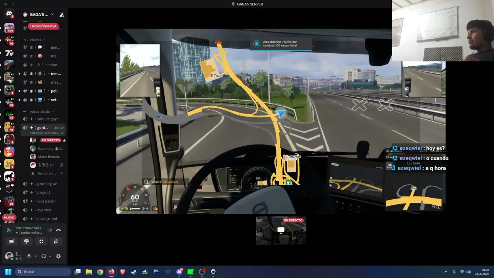Select Geramaty in voice channel
This screenshot has height=278, width=494.
click(x=46, y=149)
